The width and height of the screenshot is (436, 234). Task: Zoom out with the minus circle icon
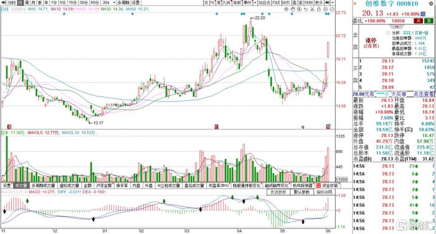tap(332, 9)
